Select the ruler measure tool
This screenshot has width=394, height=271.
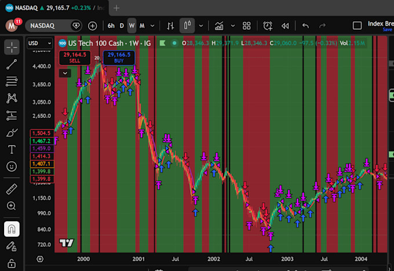tap(12, 189)
